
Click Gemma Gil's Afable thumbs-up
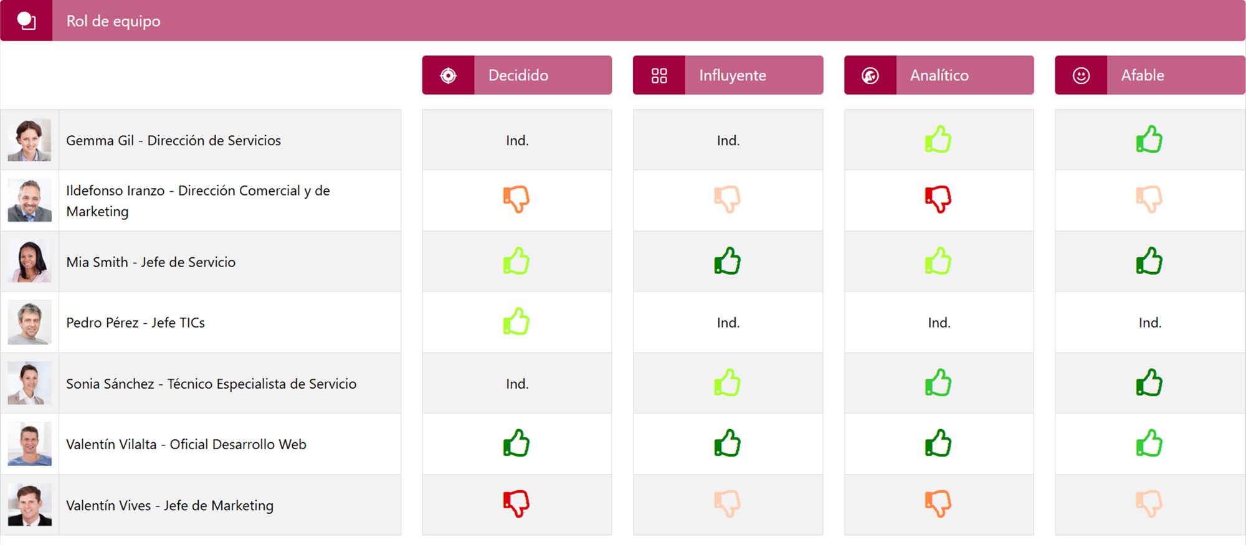point(1149,140)
